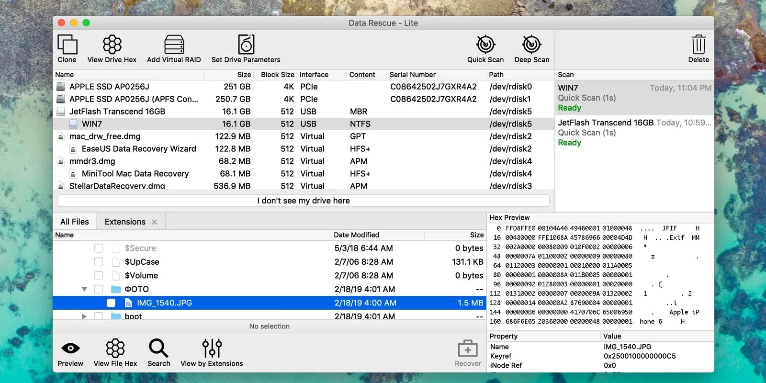Click the $Volume file icon
The width and height of the screenshot is (766, 383).
click(x=115, y=275)
